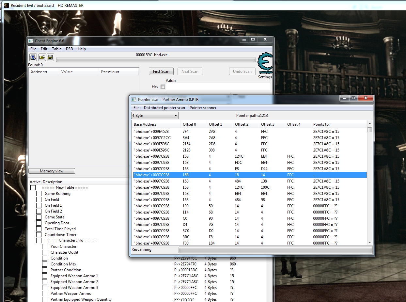Open File menu in Pointer scan window
The image size is (406, 302).
pyautogui.click(x=136, y=108)
